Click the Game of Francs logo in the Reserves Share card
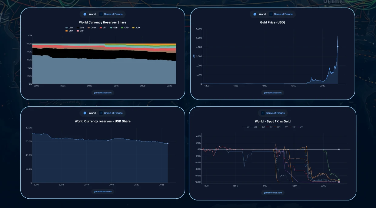Viewport: 376px width, 208px height. pyautogui.click(x=101, y=14)
